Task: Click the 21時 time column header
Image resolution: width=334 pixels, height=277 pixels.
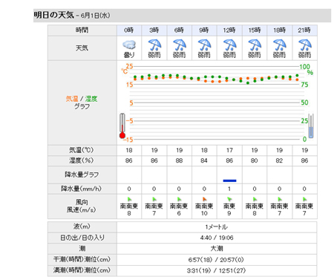Action: 304,30
